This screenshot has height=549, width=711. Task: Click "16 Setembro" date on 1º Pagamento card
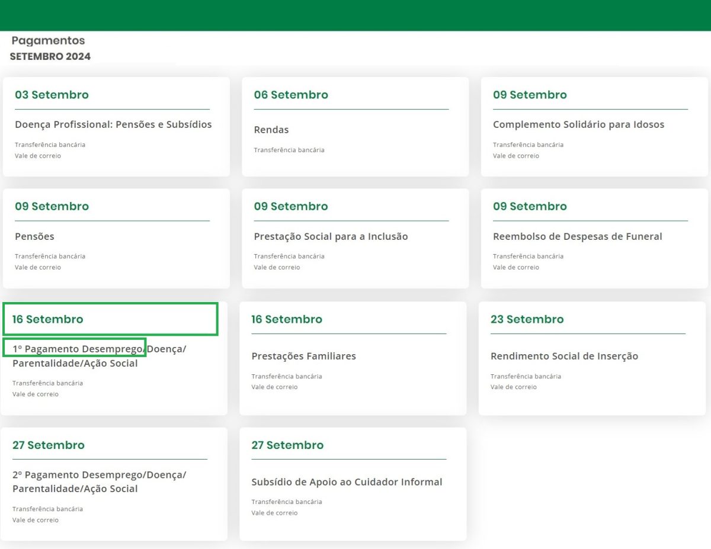[x=48, y=319]
